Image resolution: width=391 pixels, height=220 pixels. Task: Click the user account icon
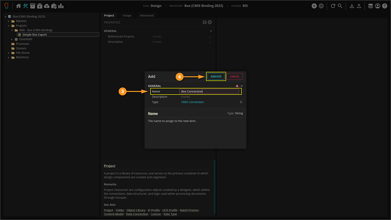pyautogui.click(x=377, y=6)
